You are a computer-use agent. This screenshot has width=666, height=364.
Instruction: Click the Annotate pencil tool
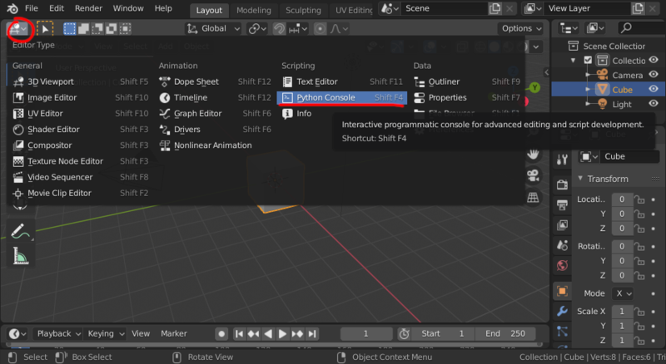(x=19, y=231)
